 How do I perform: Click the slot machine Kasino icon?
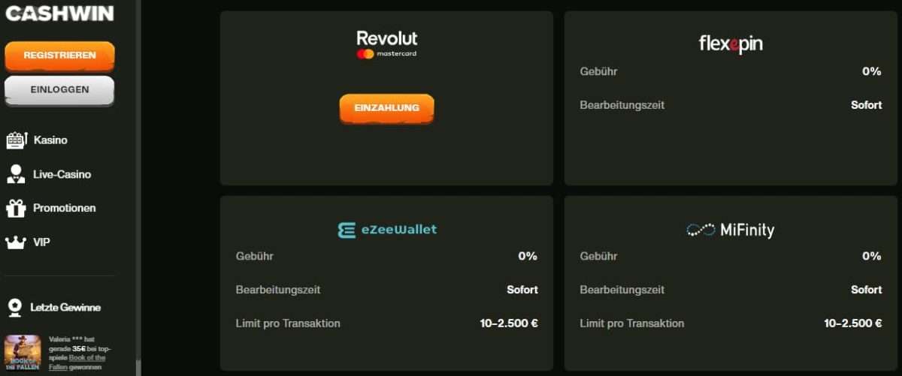tap(16, 140)
